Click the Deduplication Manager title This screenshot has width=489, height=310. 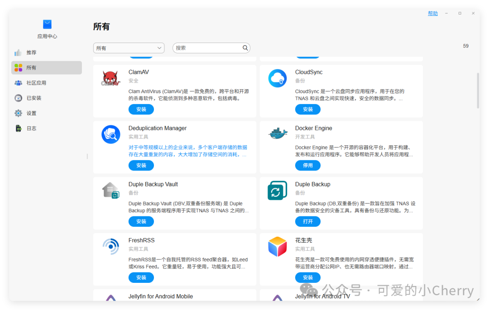(x=158, y=128)
